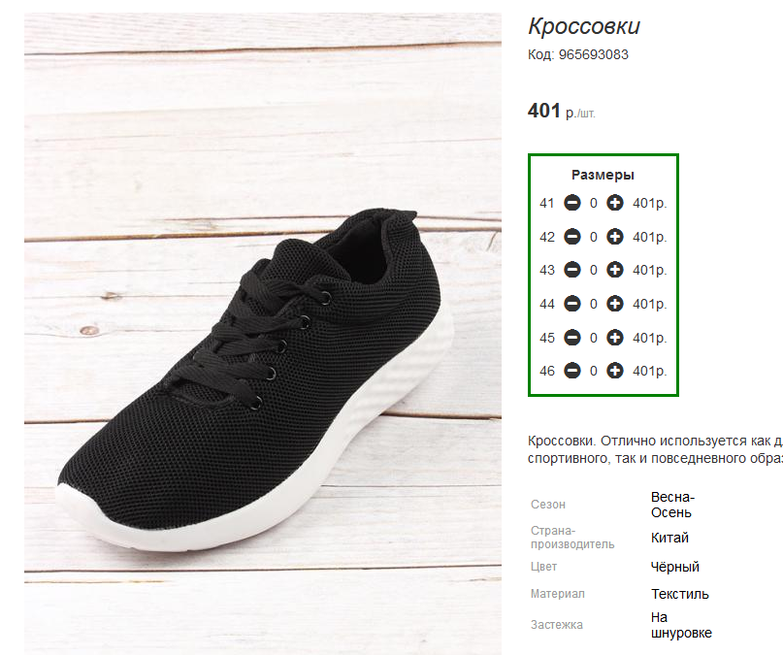Click the size 46 quantity value
The image size is (783, 655).
593,371
